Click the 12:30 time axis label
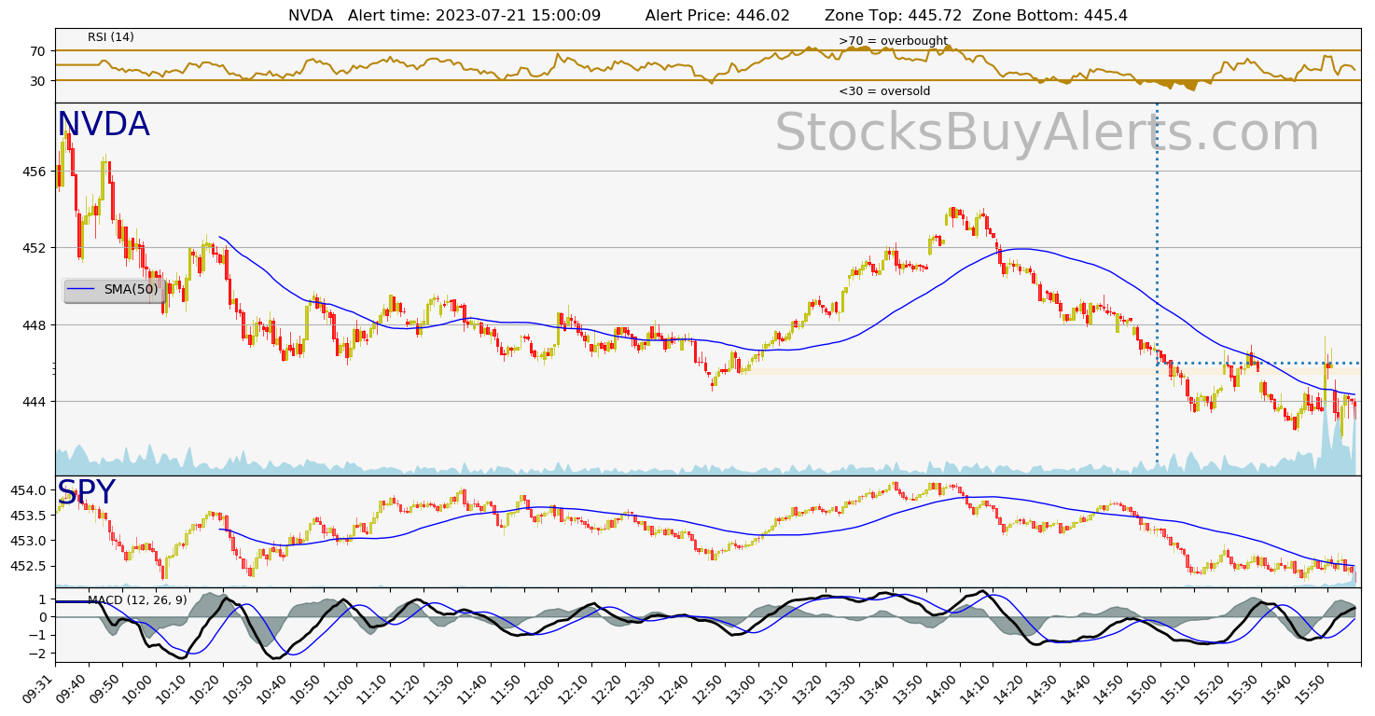The image size is (1375, 716). [644, 687]
